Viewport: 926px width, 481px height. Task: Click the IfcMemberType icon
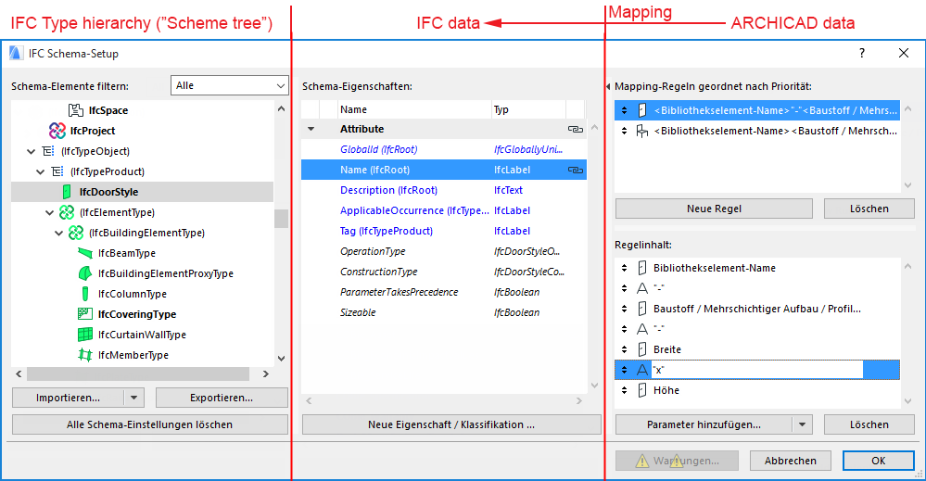pyautogui.click(x=85, y=355)
